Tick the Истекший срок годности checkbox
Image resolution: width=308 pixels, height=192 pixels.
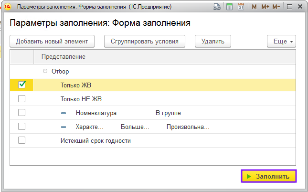click(x=21, y=140)
